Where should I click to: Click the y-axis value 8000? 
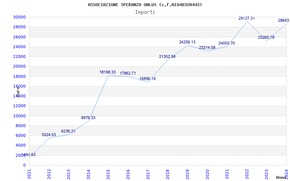(20, 126)
